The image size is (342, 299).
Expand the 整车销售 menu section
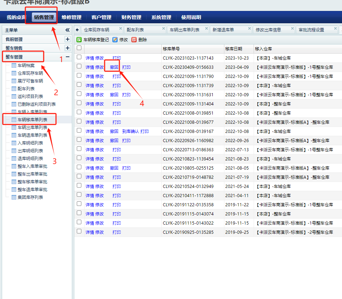point(68,48)
